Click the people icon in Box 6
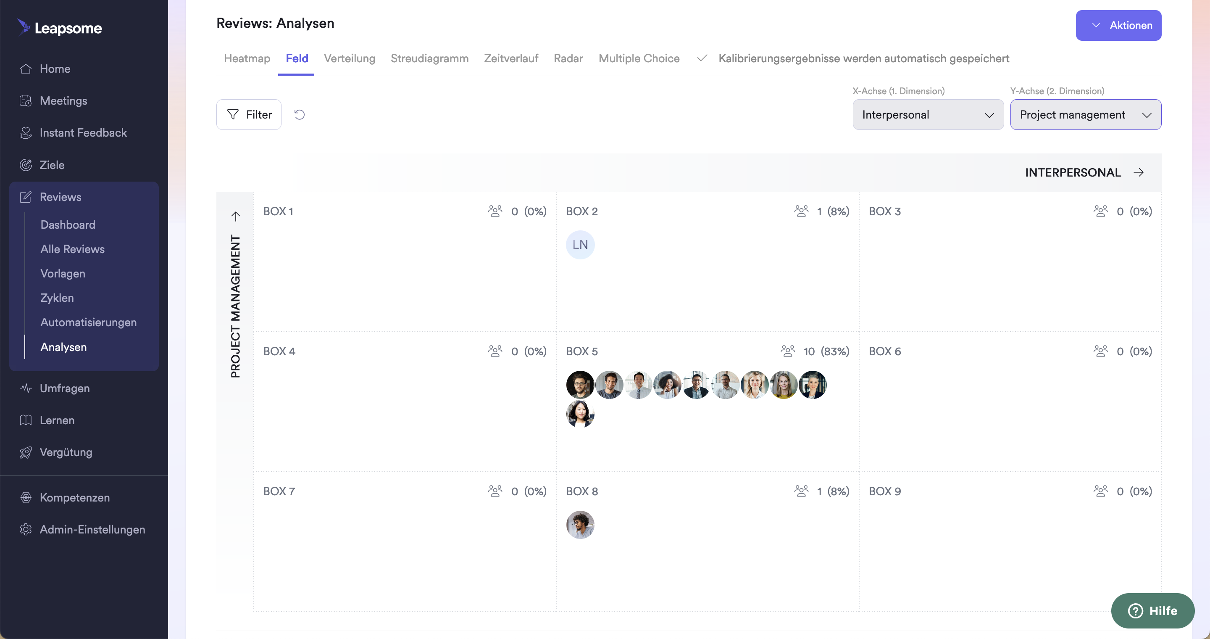Viewport: 1210px width, 639px height. click(1101, 351)
